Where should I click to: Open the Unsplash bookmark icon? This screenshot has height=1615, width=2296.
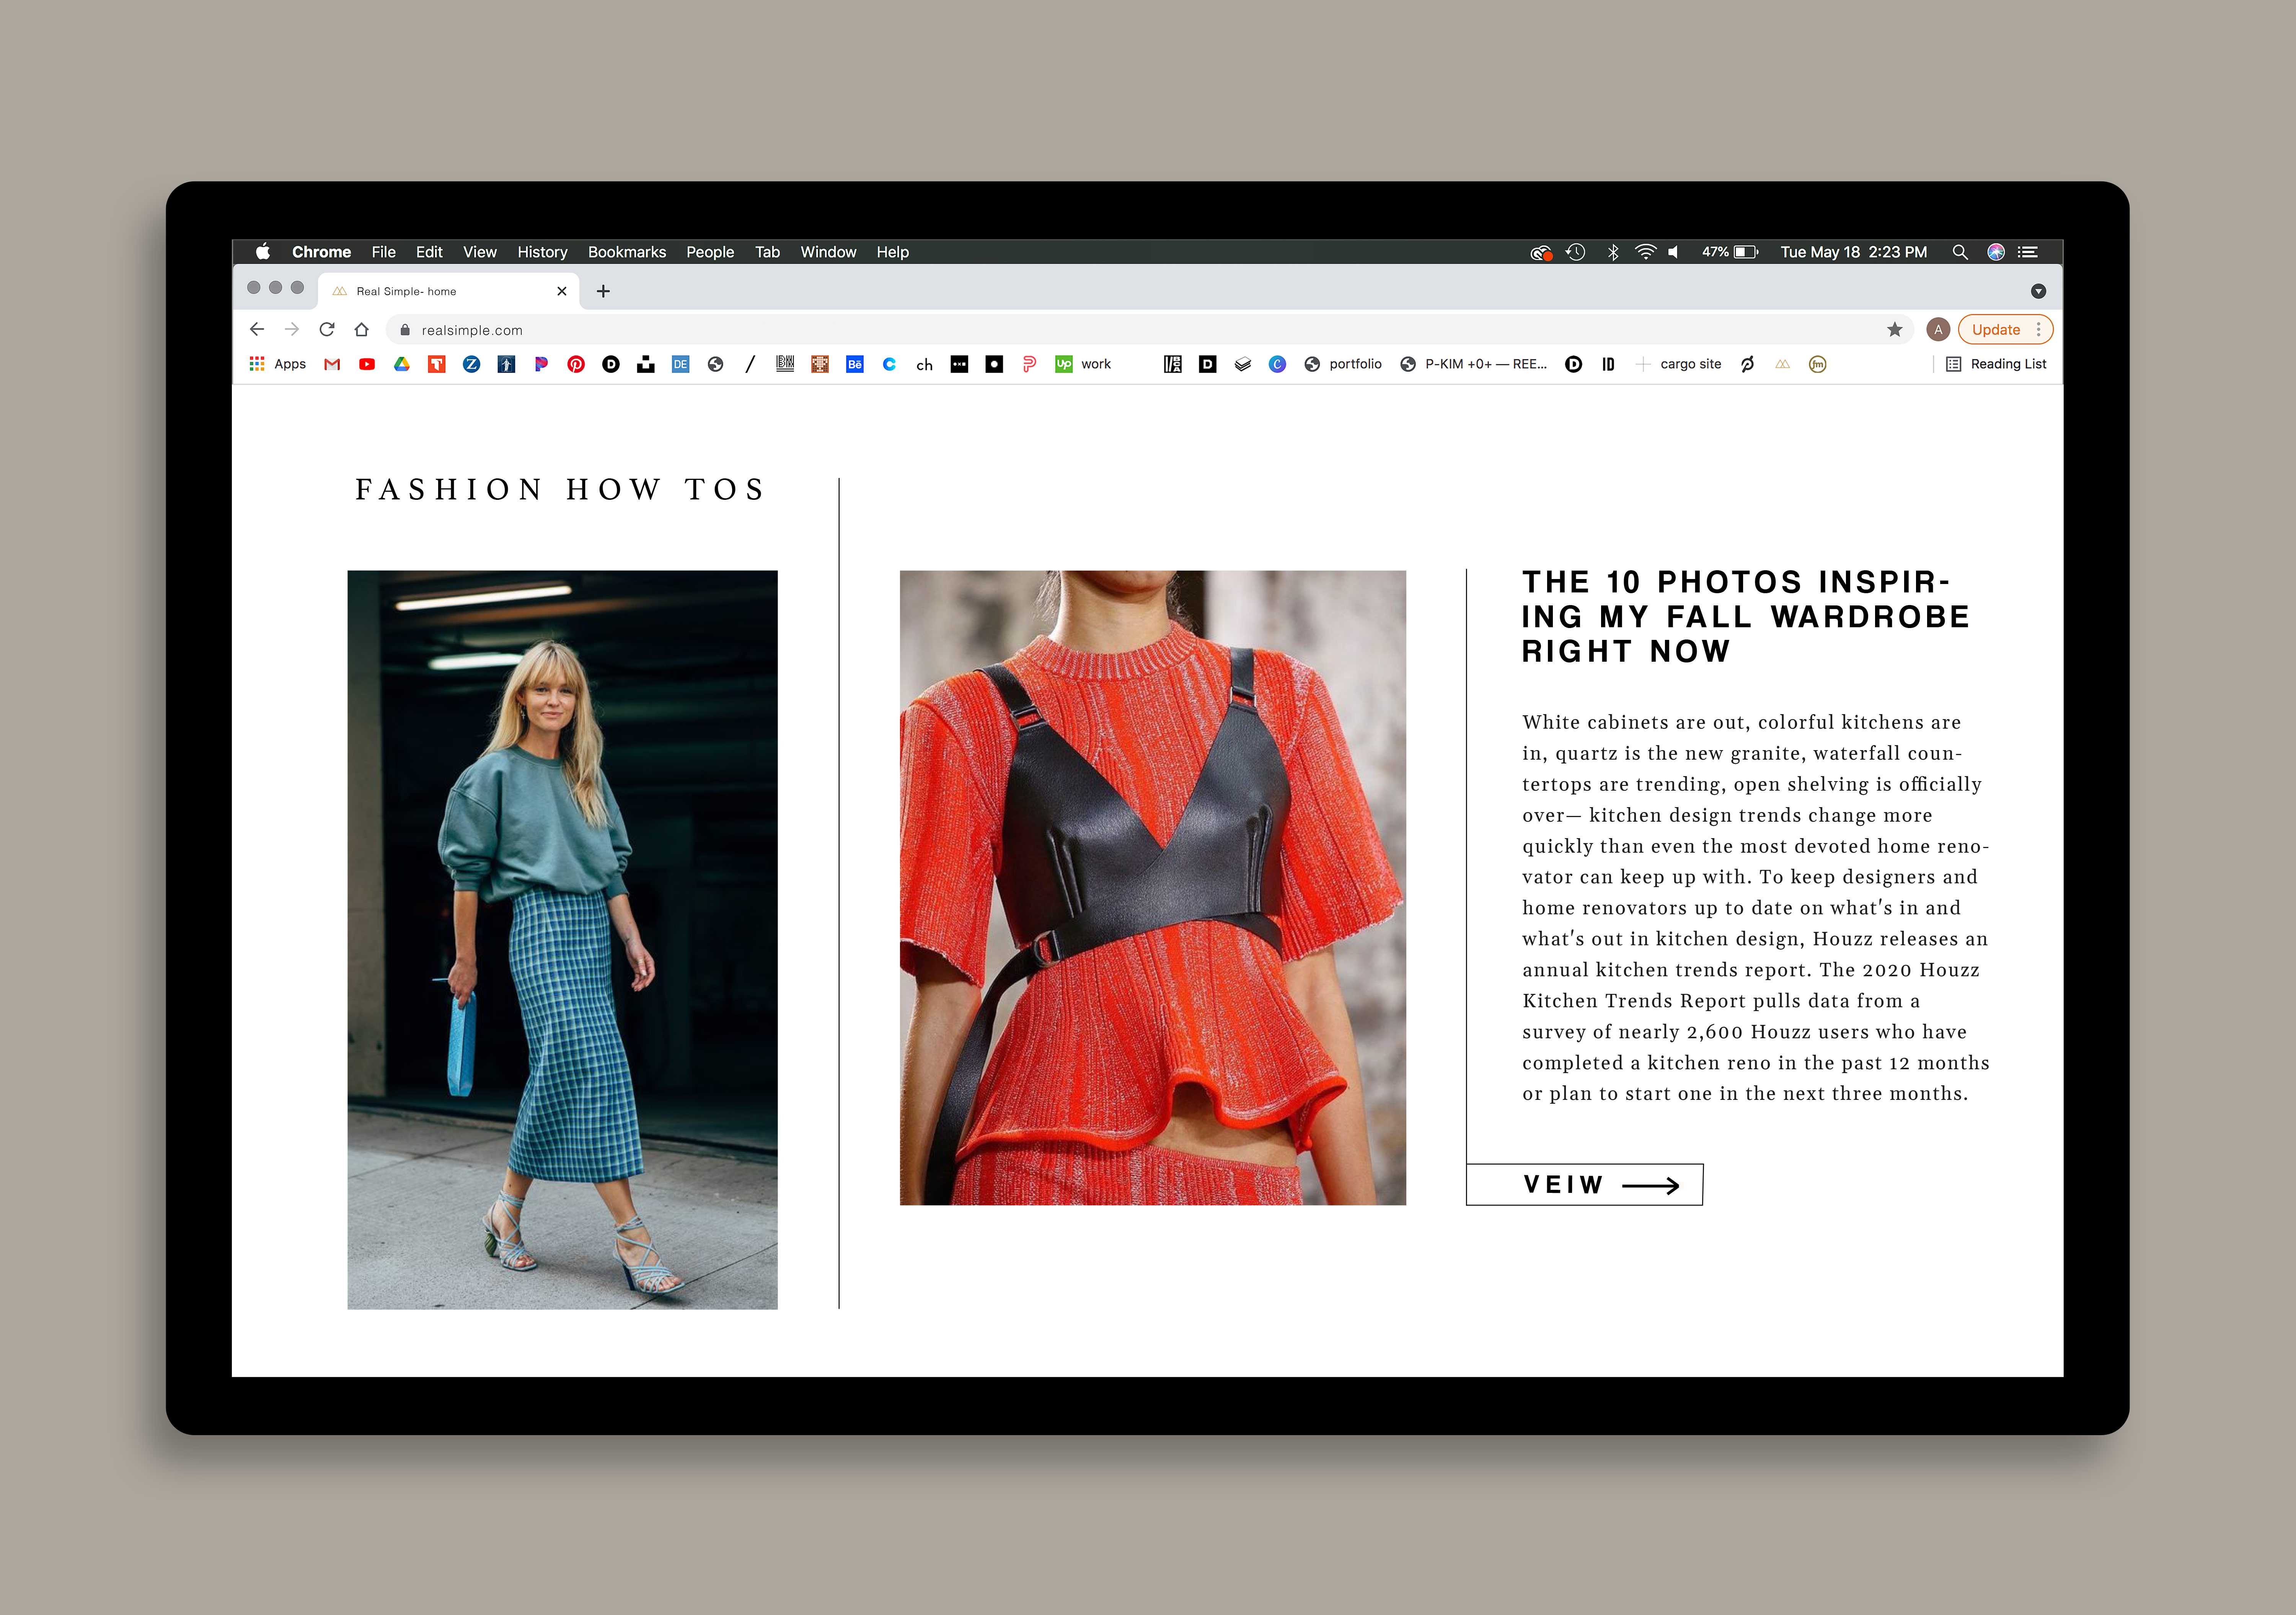(646, 364)
